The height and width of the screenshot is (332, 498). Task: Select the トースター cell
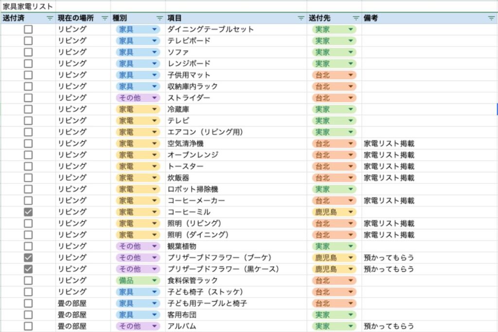(236, 166)
